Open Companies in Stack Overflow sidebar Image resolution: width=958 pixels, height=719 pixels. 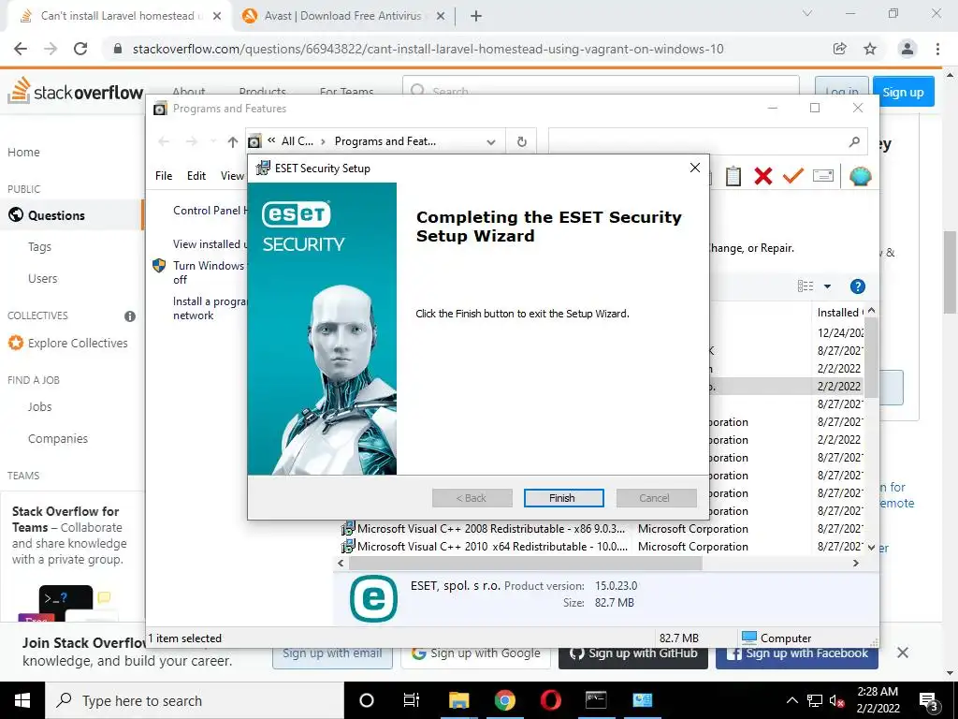tap(58, 438)
